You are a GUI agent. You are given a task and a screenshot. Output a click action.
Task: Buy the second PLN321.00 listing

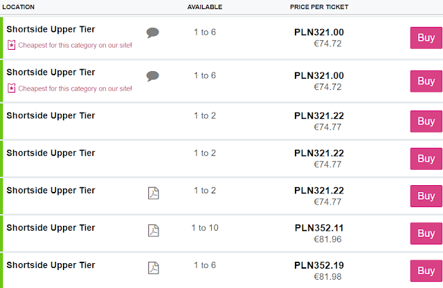pyautogui.click(x=426, y=81)
